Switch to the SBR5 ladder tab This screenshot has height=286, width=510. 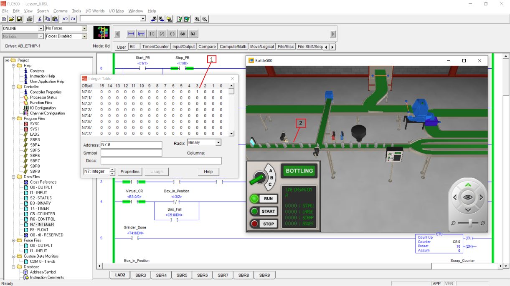(x=182, y=275)
